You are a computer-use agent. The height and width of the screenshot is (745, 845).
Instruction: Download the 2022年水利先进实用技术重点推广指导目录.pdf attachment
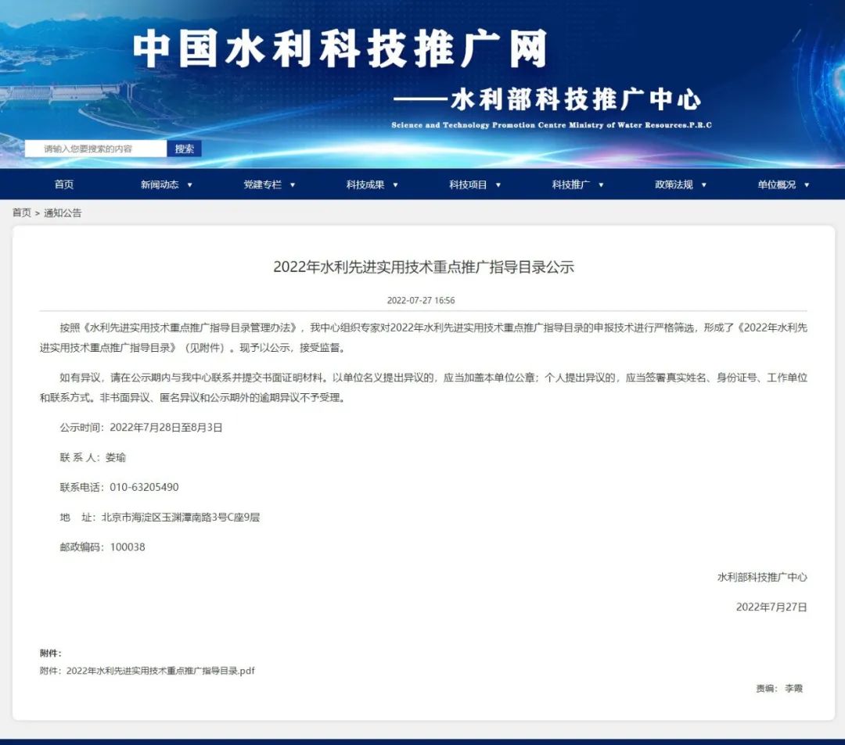160,671
